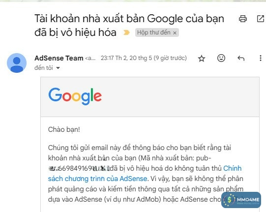Print this email with printer icon
Image resolution: width=266 pixels, height=212 pixels.
coord(242,19)
